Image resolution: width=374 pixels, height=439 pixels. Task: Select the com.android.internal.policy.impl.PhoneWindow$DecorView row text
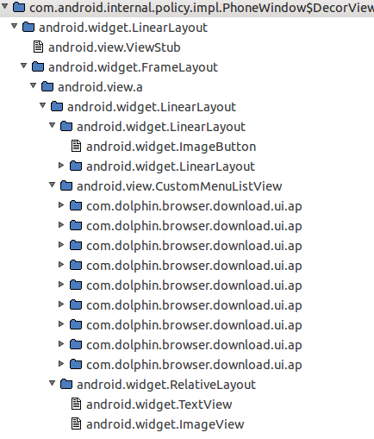[x=202, y=8]
